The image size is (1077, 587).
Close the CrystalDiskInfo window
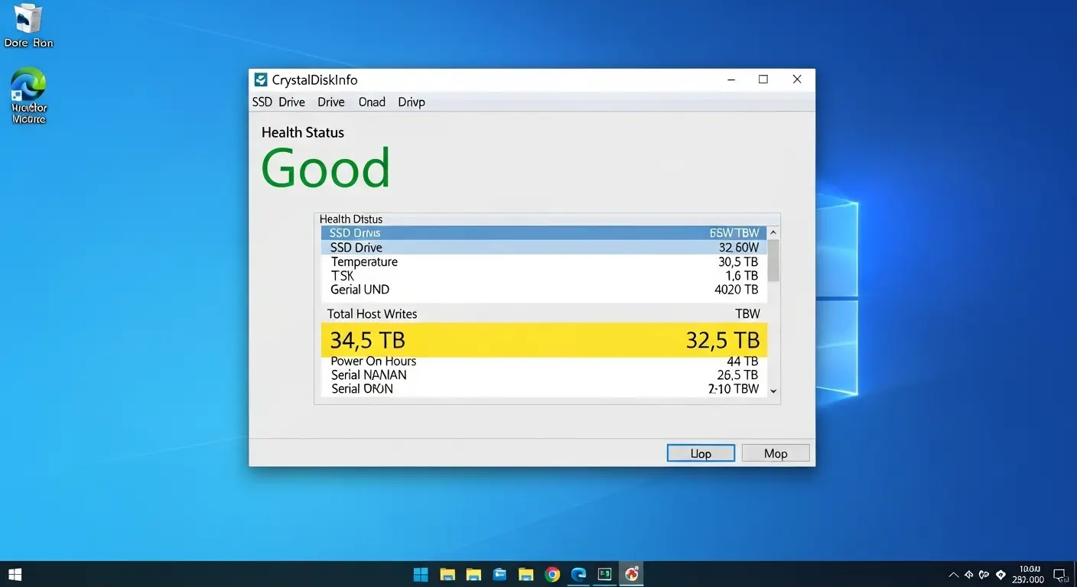[x=797, y=79]
